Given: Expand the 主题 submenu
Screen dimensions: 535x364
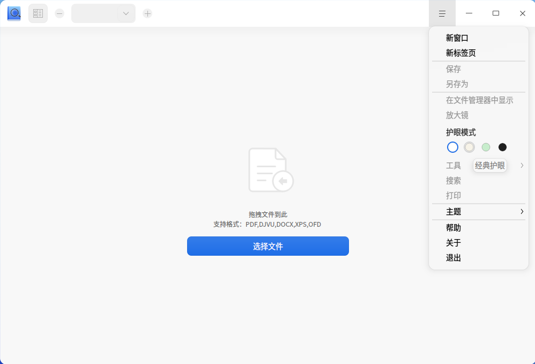Looking at the screenshot, I should [x=478, y=212].
